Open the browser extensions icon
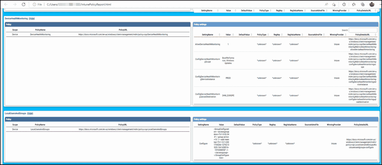The image size is (382, 165). pos(344,4)
